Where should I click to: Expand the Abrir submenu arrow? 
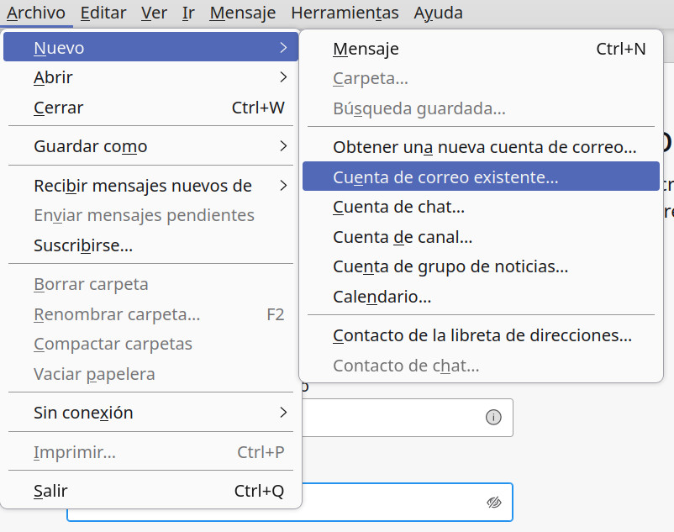(283, 77)
